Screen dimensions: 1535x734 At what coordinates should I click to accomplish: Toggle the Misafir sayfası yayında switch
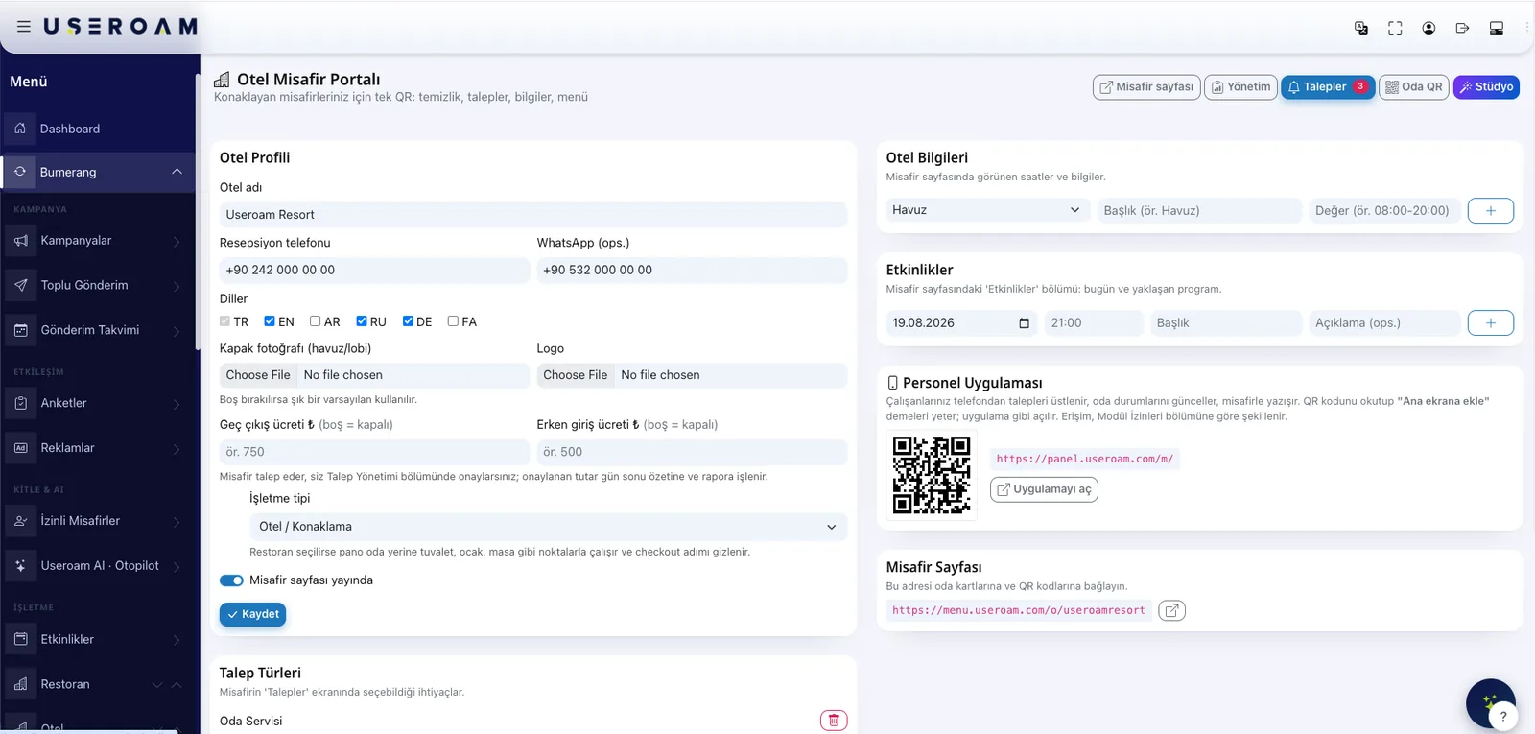pyautogui.click(x=231, y=580)
